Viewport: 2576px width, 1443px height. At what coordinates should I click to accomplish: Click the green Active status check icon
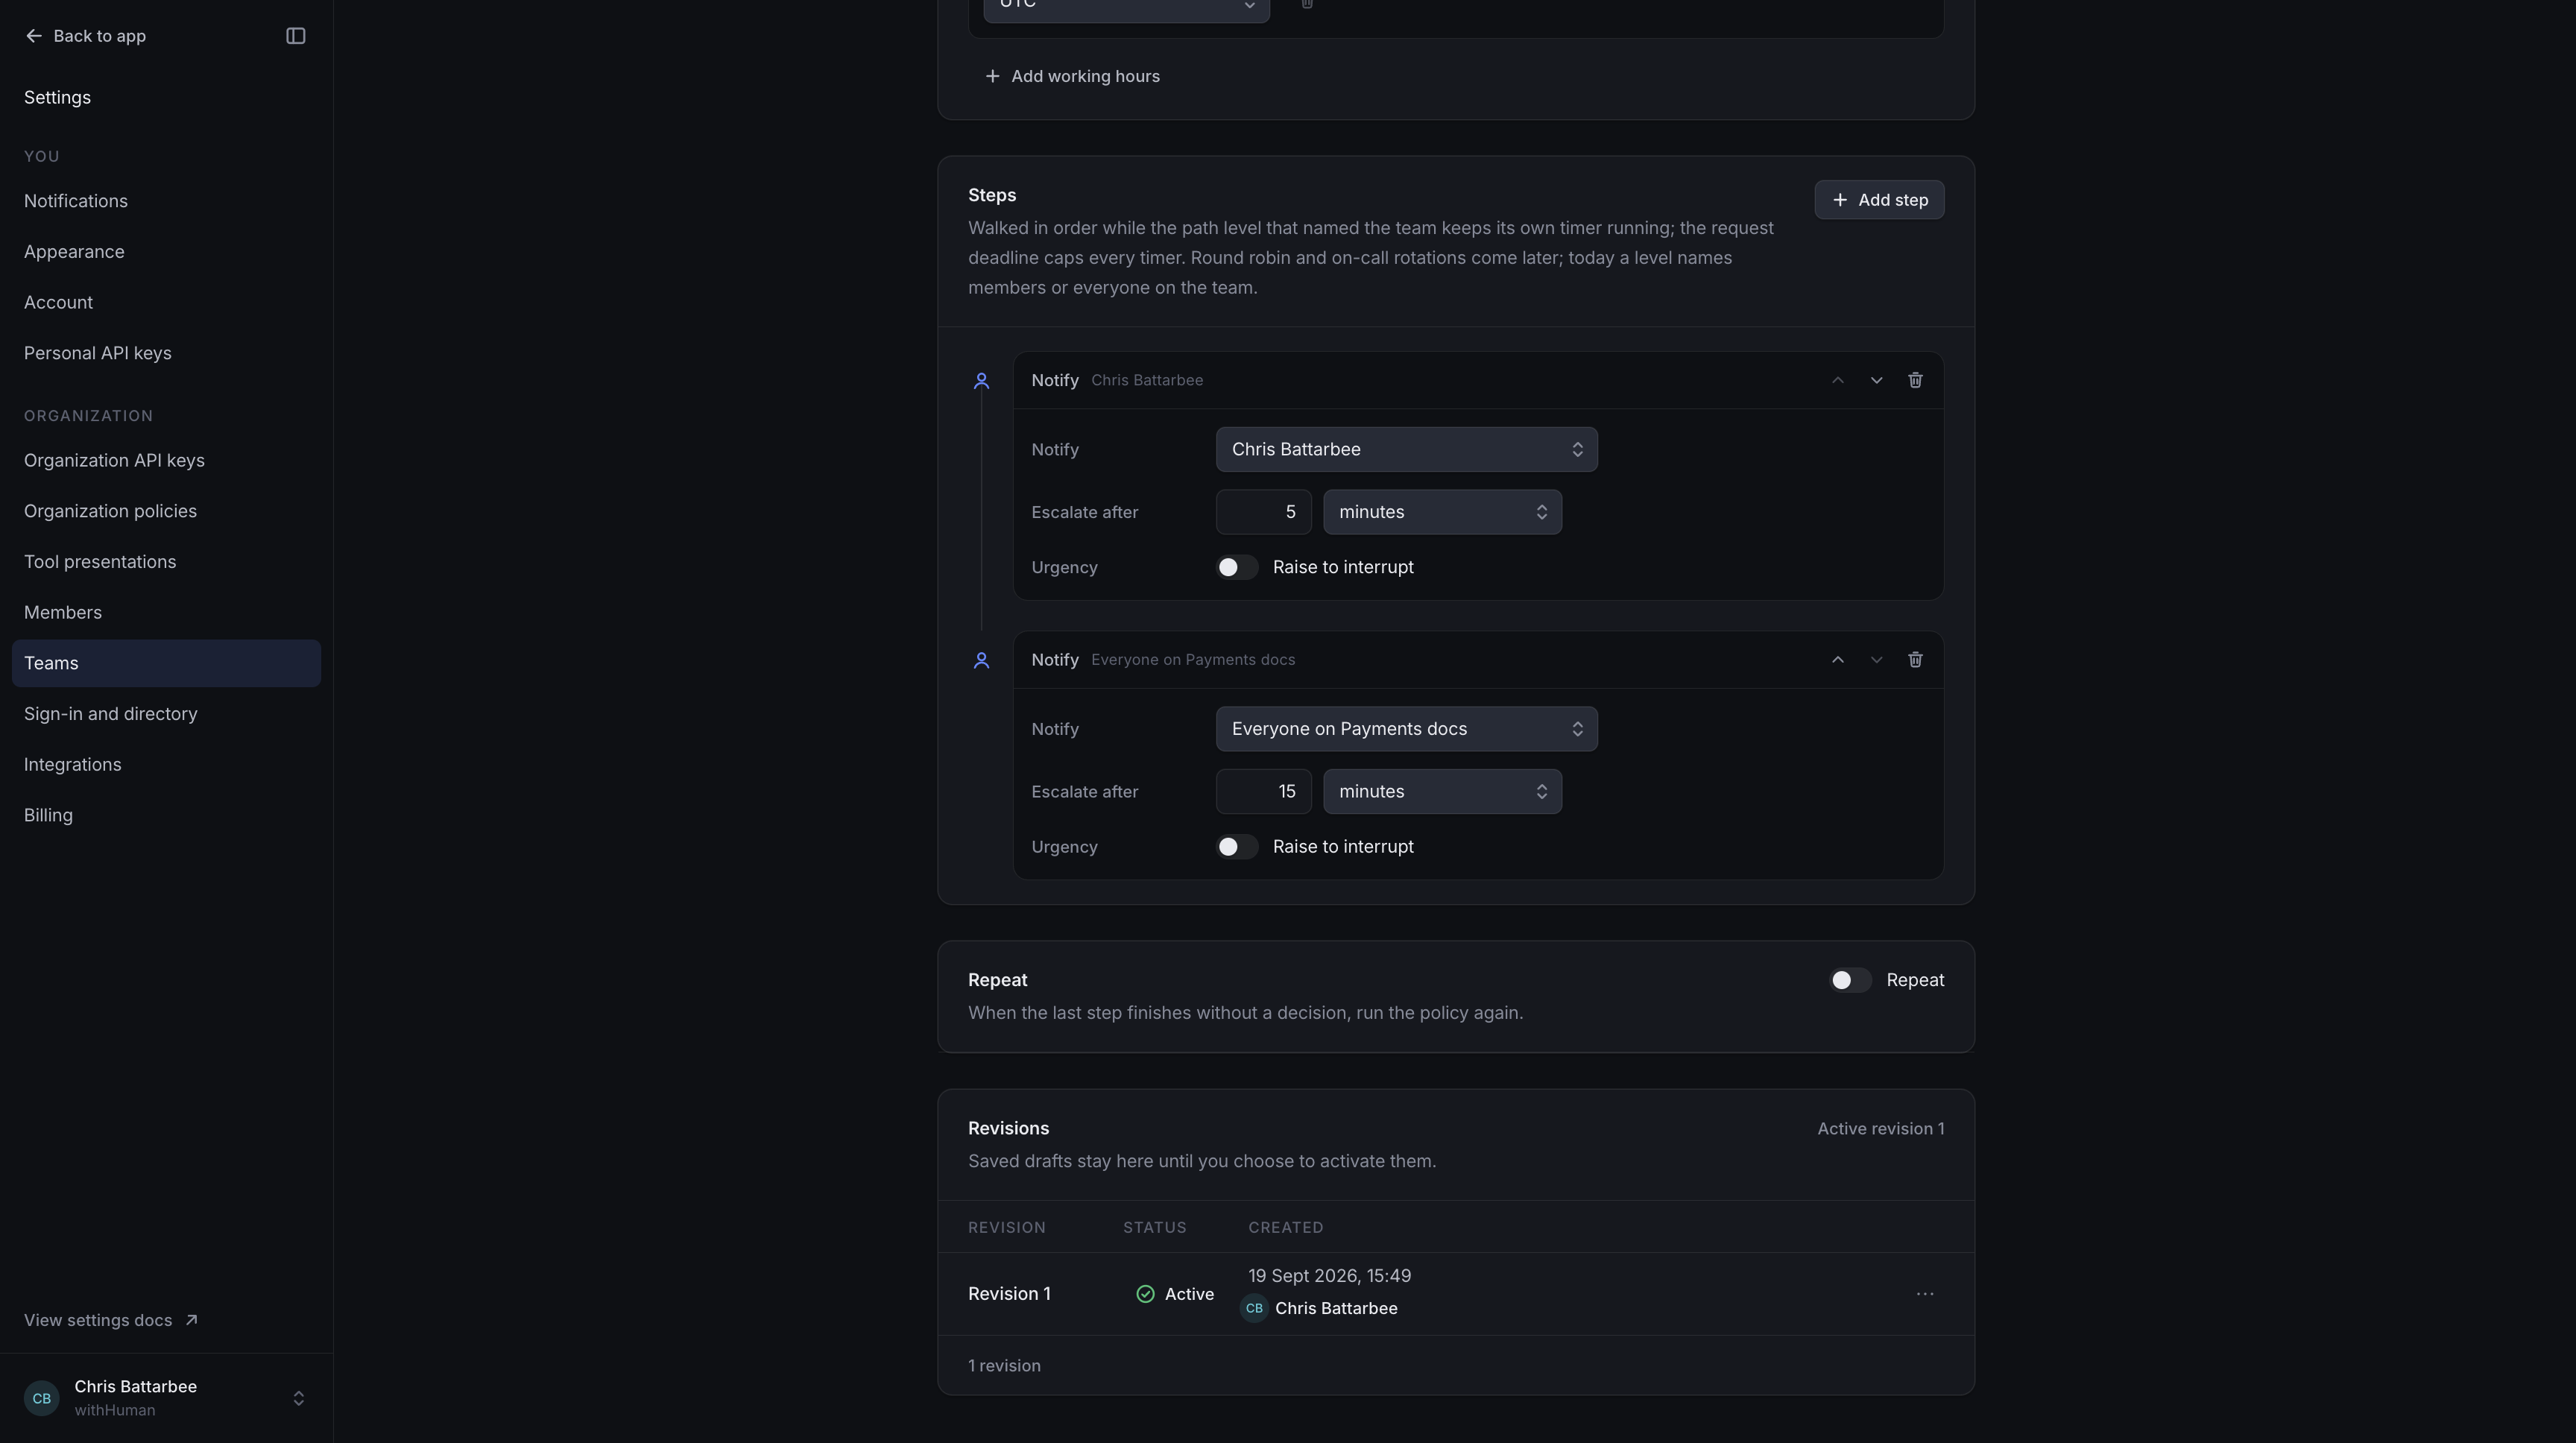[x=1145, y=1294]
